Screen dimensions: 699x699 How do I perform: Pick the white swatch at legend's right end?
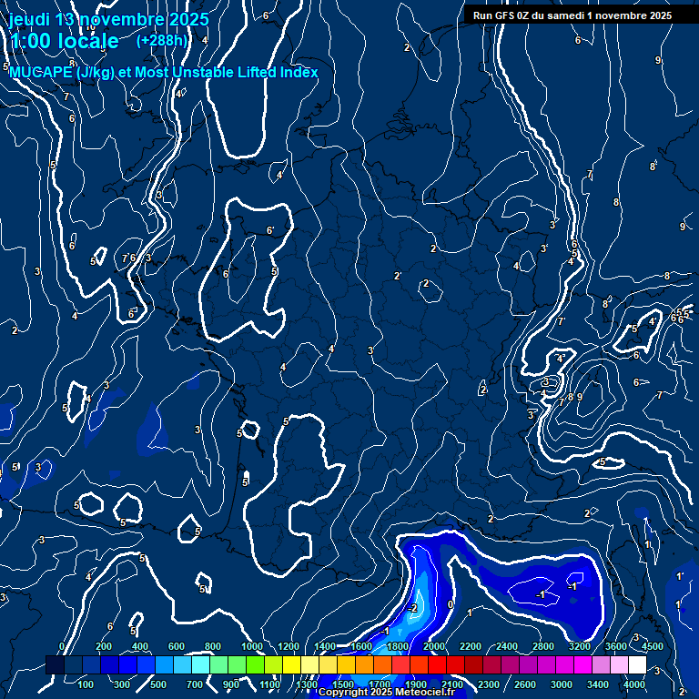click(637, 665)
